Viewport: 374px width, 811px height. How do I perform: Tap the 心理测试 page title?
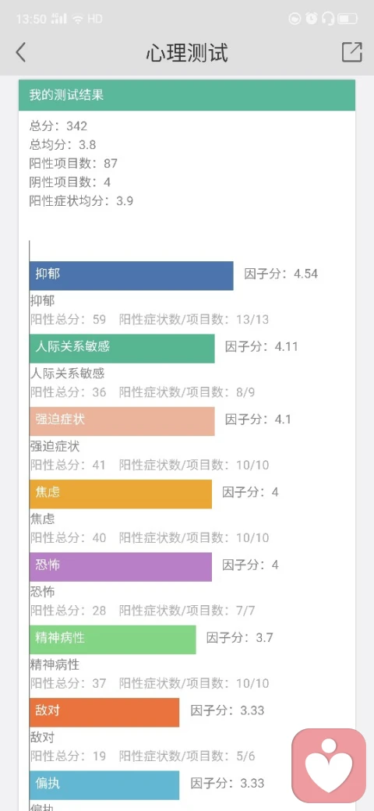tap(187, 53)
